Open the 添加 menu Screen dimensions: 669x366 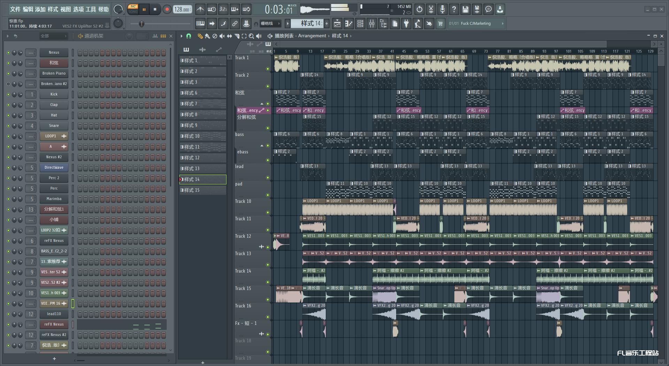tap(40, 9)
